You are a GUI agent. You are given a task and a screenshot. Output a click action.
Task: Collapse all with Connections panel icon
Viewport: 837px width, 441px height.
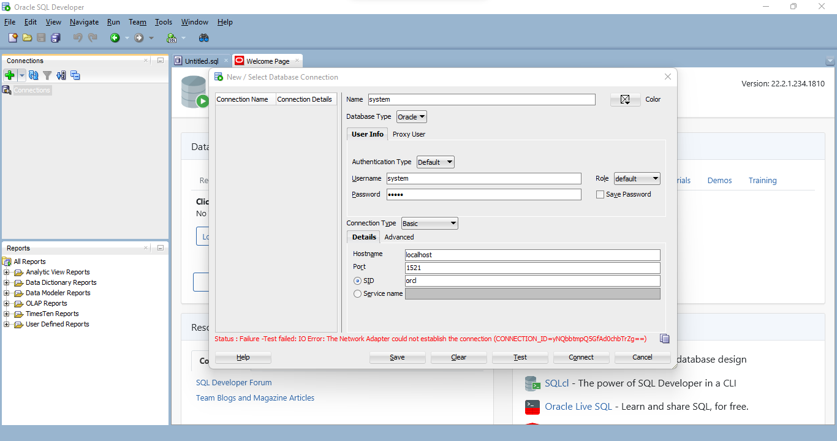point(75,75)
